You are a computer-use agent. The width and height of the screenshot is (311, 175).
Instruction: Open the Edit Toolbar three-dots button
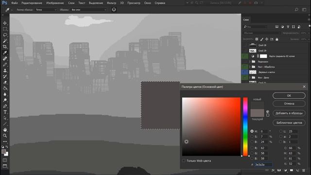coord(5,141)
